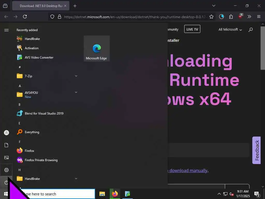The width and height of the screenshot is (265, 199).
Task: Select the letter F section header
Action: [x=20, y=142]
